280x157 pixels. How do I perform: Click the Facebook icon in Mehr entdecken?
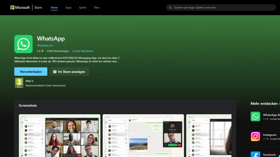click(255, 154)
